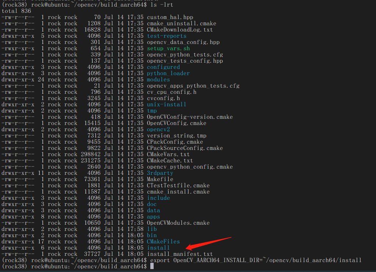This screenshot has width=376, height=272.
Task: Click the doc directory name
Action: point(152,204)
